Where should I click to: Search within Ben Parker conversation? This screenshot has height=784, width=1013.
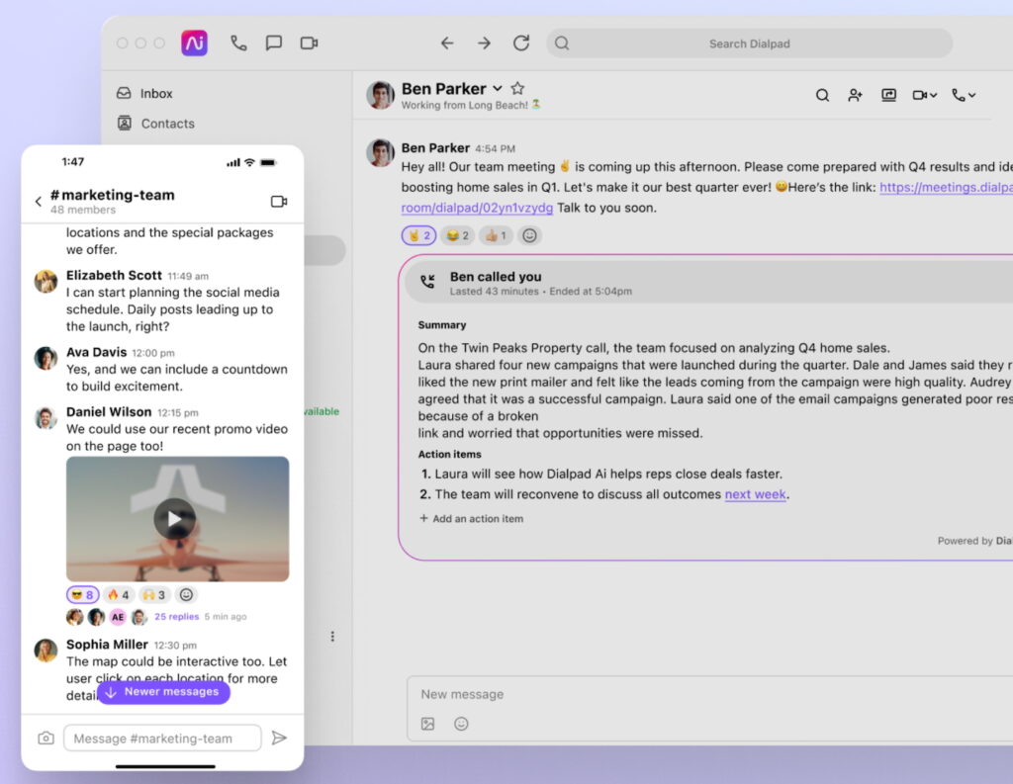[822, 96]
